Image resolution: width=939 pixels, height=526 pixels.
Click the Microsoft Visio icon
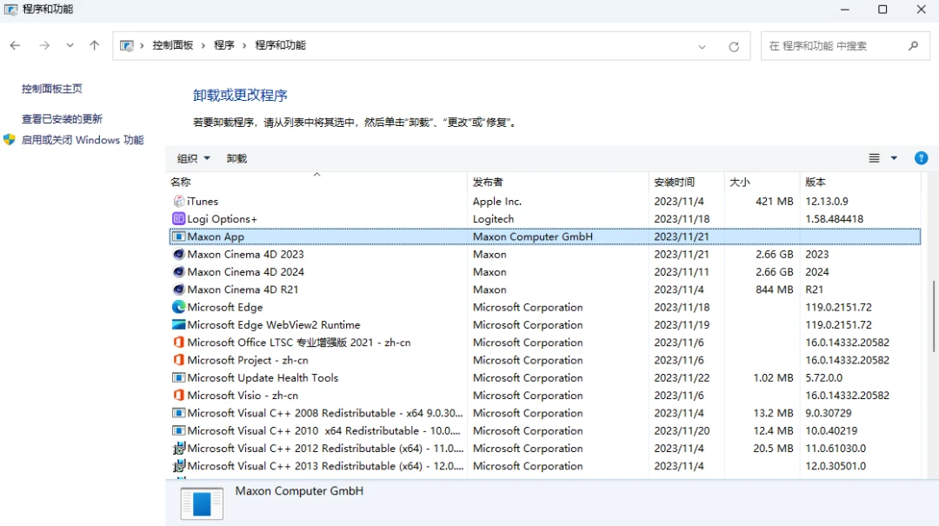(178, 396)
